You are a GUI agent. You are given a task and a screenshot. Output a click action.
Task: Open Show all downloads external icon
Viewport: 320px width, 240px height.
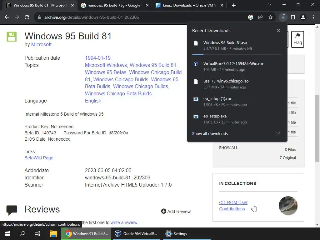coord(278,133)
